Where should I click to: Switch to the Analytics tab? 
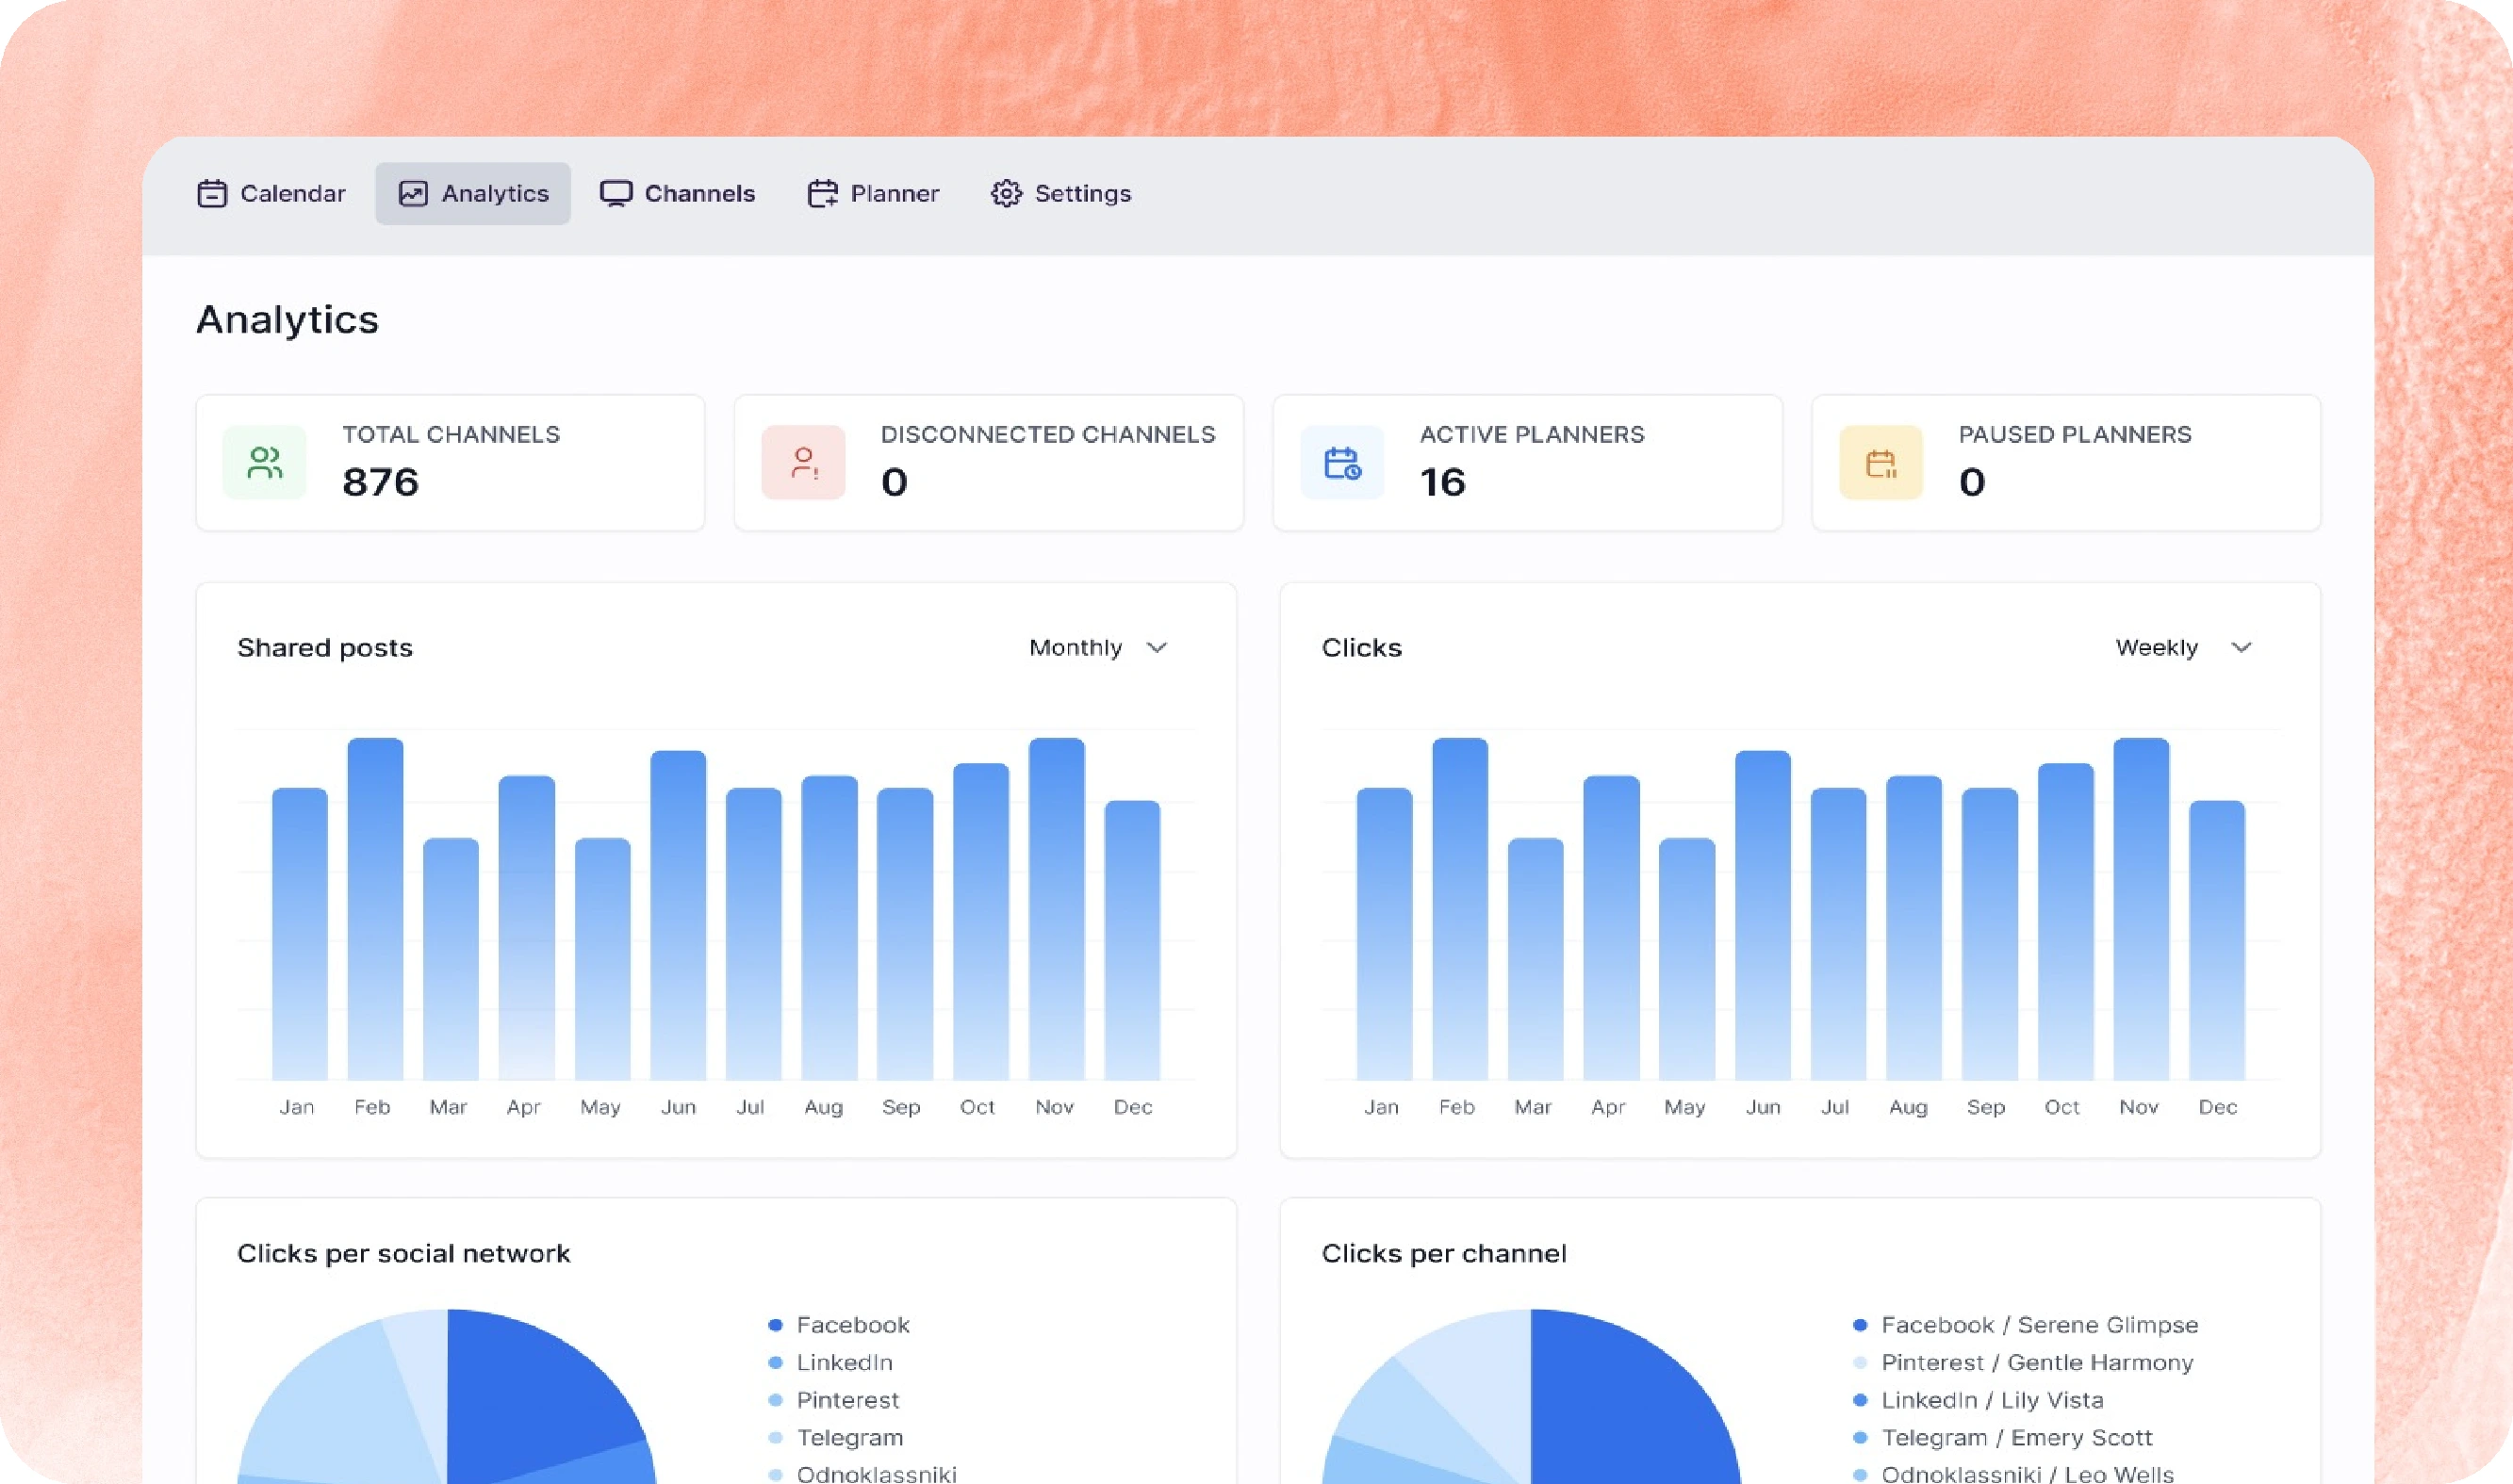[x=473, y=193]
